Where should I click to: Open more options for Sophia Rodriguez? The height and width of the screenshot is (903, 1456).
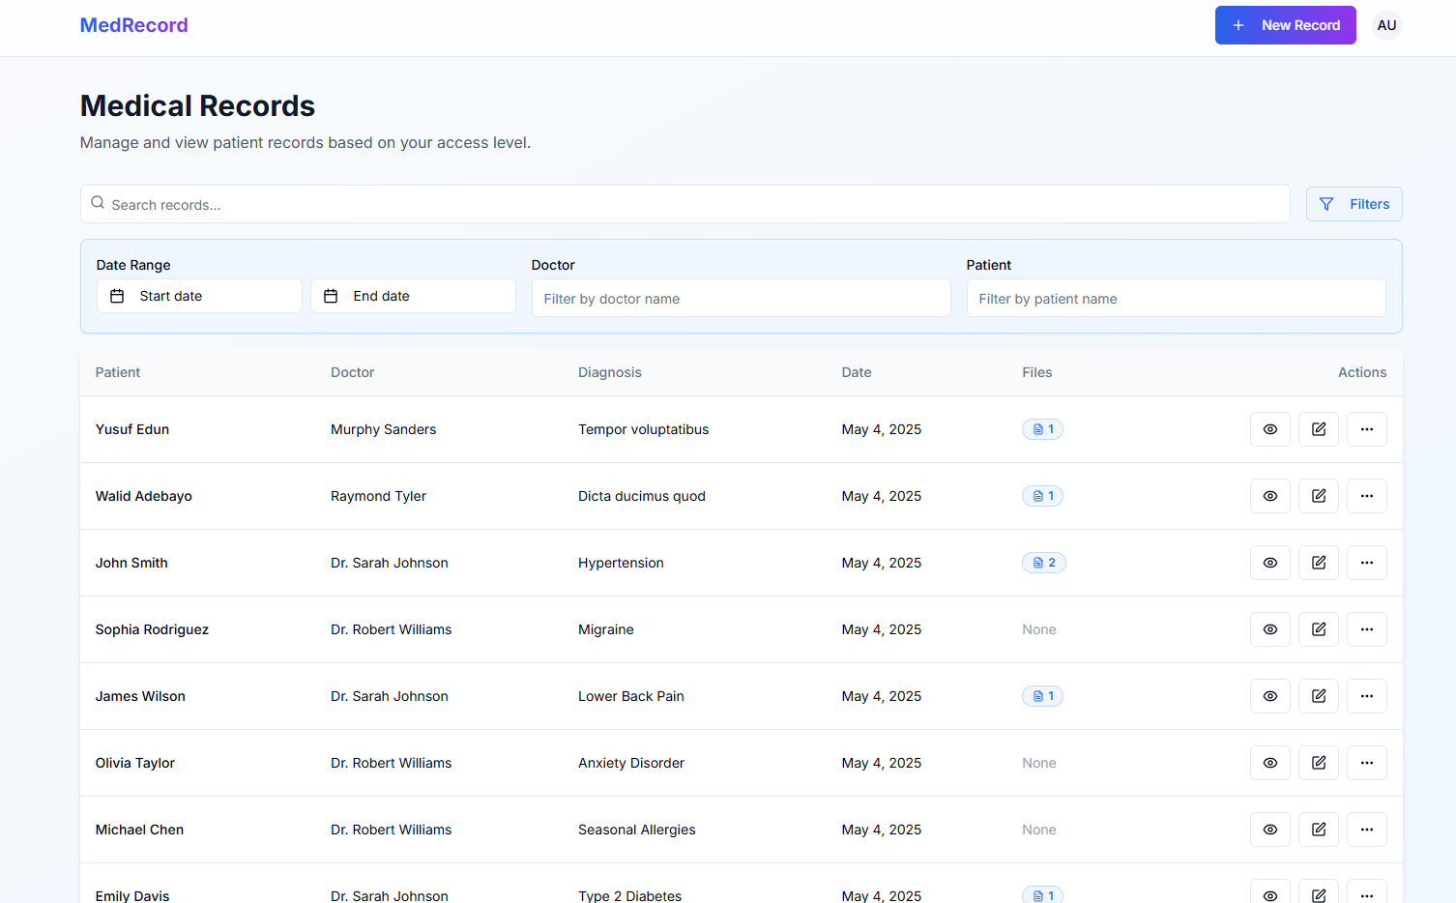pyautogui.click(x=1367, y=629)
